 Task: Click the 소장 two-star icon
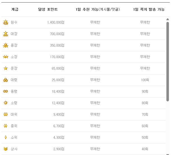pos(6,57)
